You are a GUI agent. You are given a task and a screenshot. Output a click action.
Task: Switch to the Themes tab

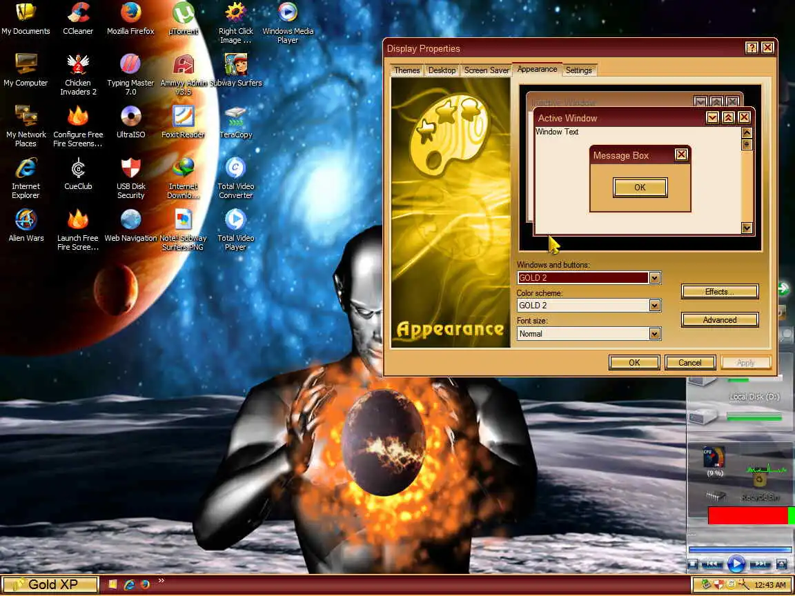point(406,70)
